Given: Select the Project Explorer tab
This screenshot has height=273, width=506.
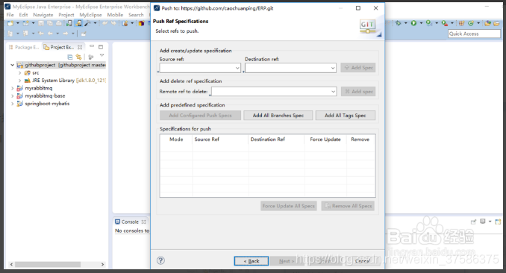Looking at the screenshot, I should [x=62, y=47].
